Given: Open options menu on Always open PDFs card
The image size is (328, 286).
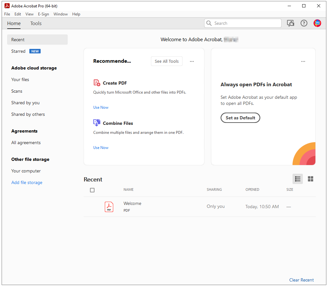Looking at the screenshot, I should (303, 61).
